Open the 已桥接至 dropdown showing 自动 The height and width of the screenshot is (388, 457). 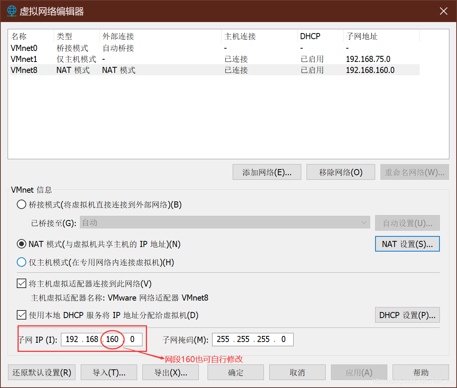pyautogui.click(x=225, y=223)
